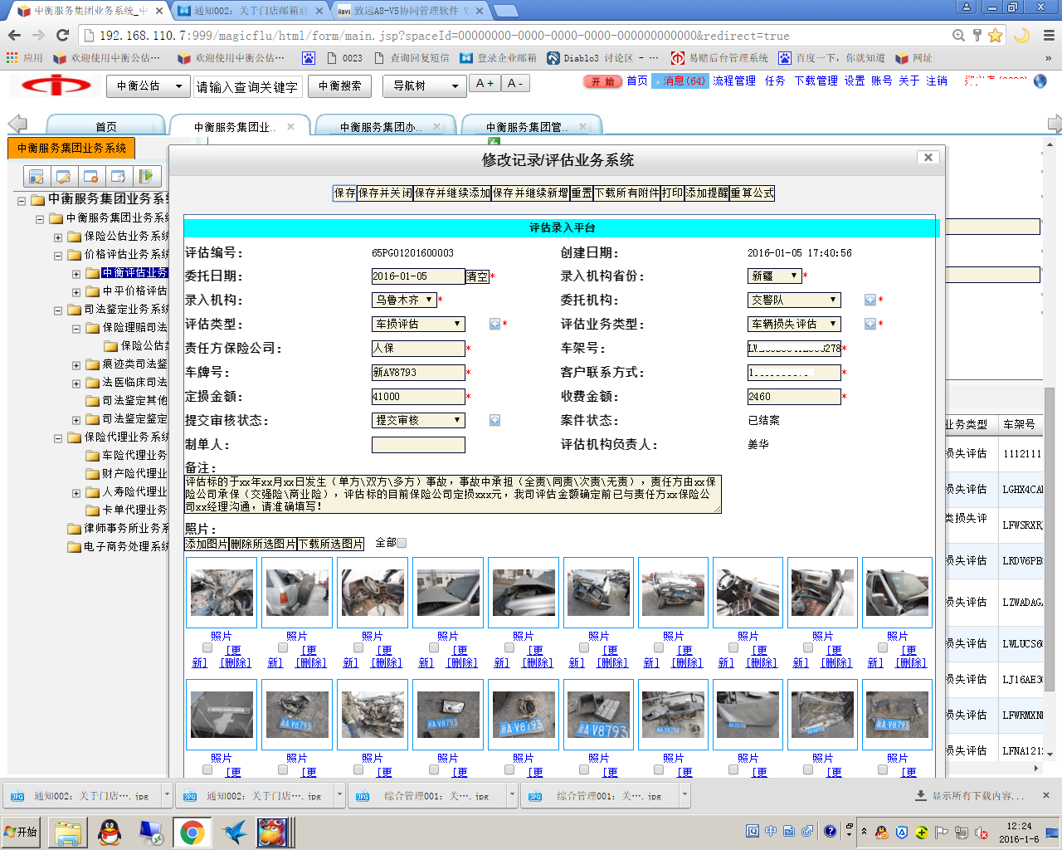Tick the checkbox under first photo thumbnail

coord(207,647)
